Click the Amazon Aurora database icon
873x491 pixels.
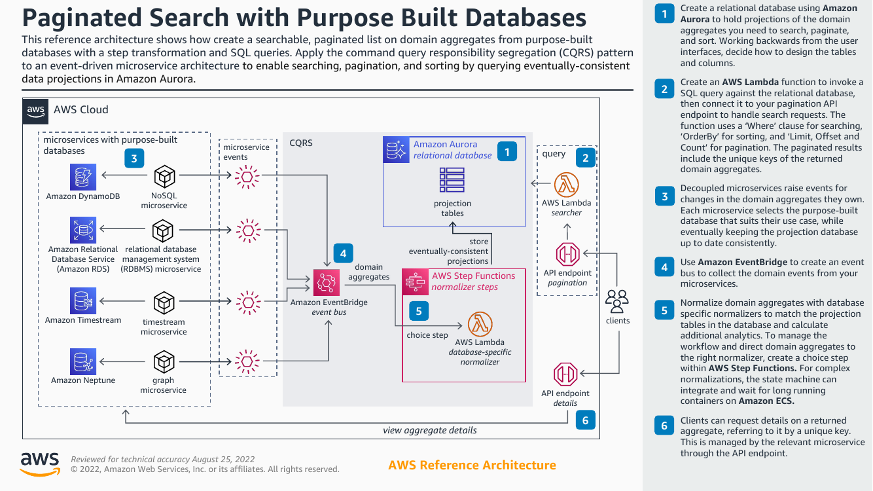point(396,150)
